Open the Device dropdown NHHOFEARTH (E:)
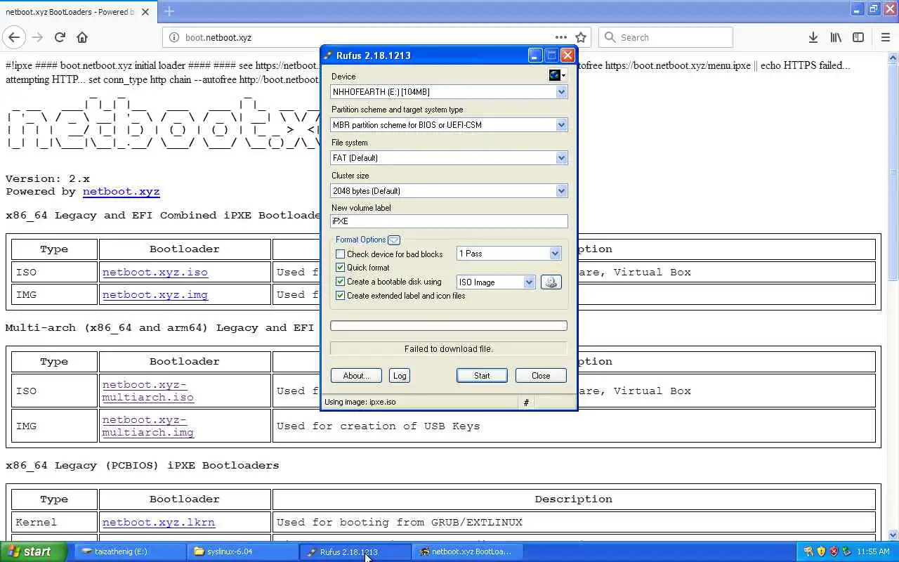Screen dimensions: 899x562 (x=449, y=91)
